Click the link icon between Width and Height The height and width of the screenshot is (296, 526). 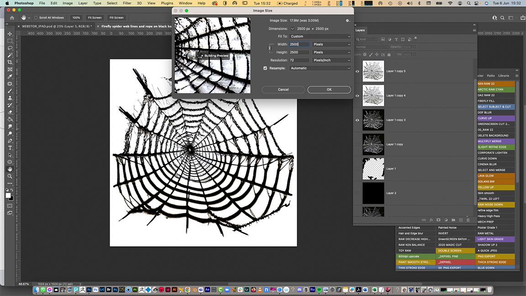268,48
